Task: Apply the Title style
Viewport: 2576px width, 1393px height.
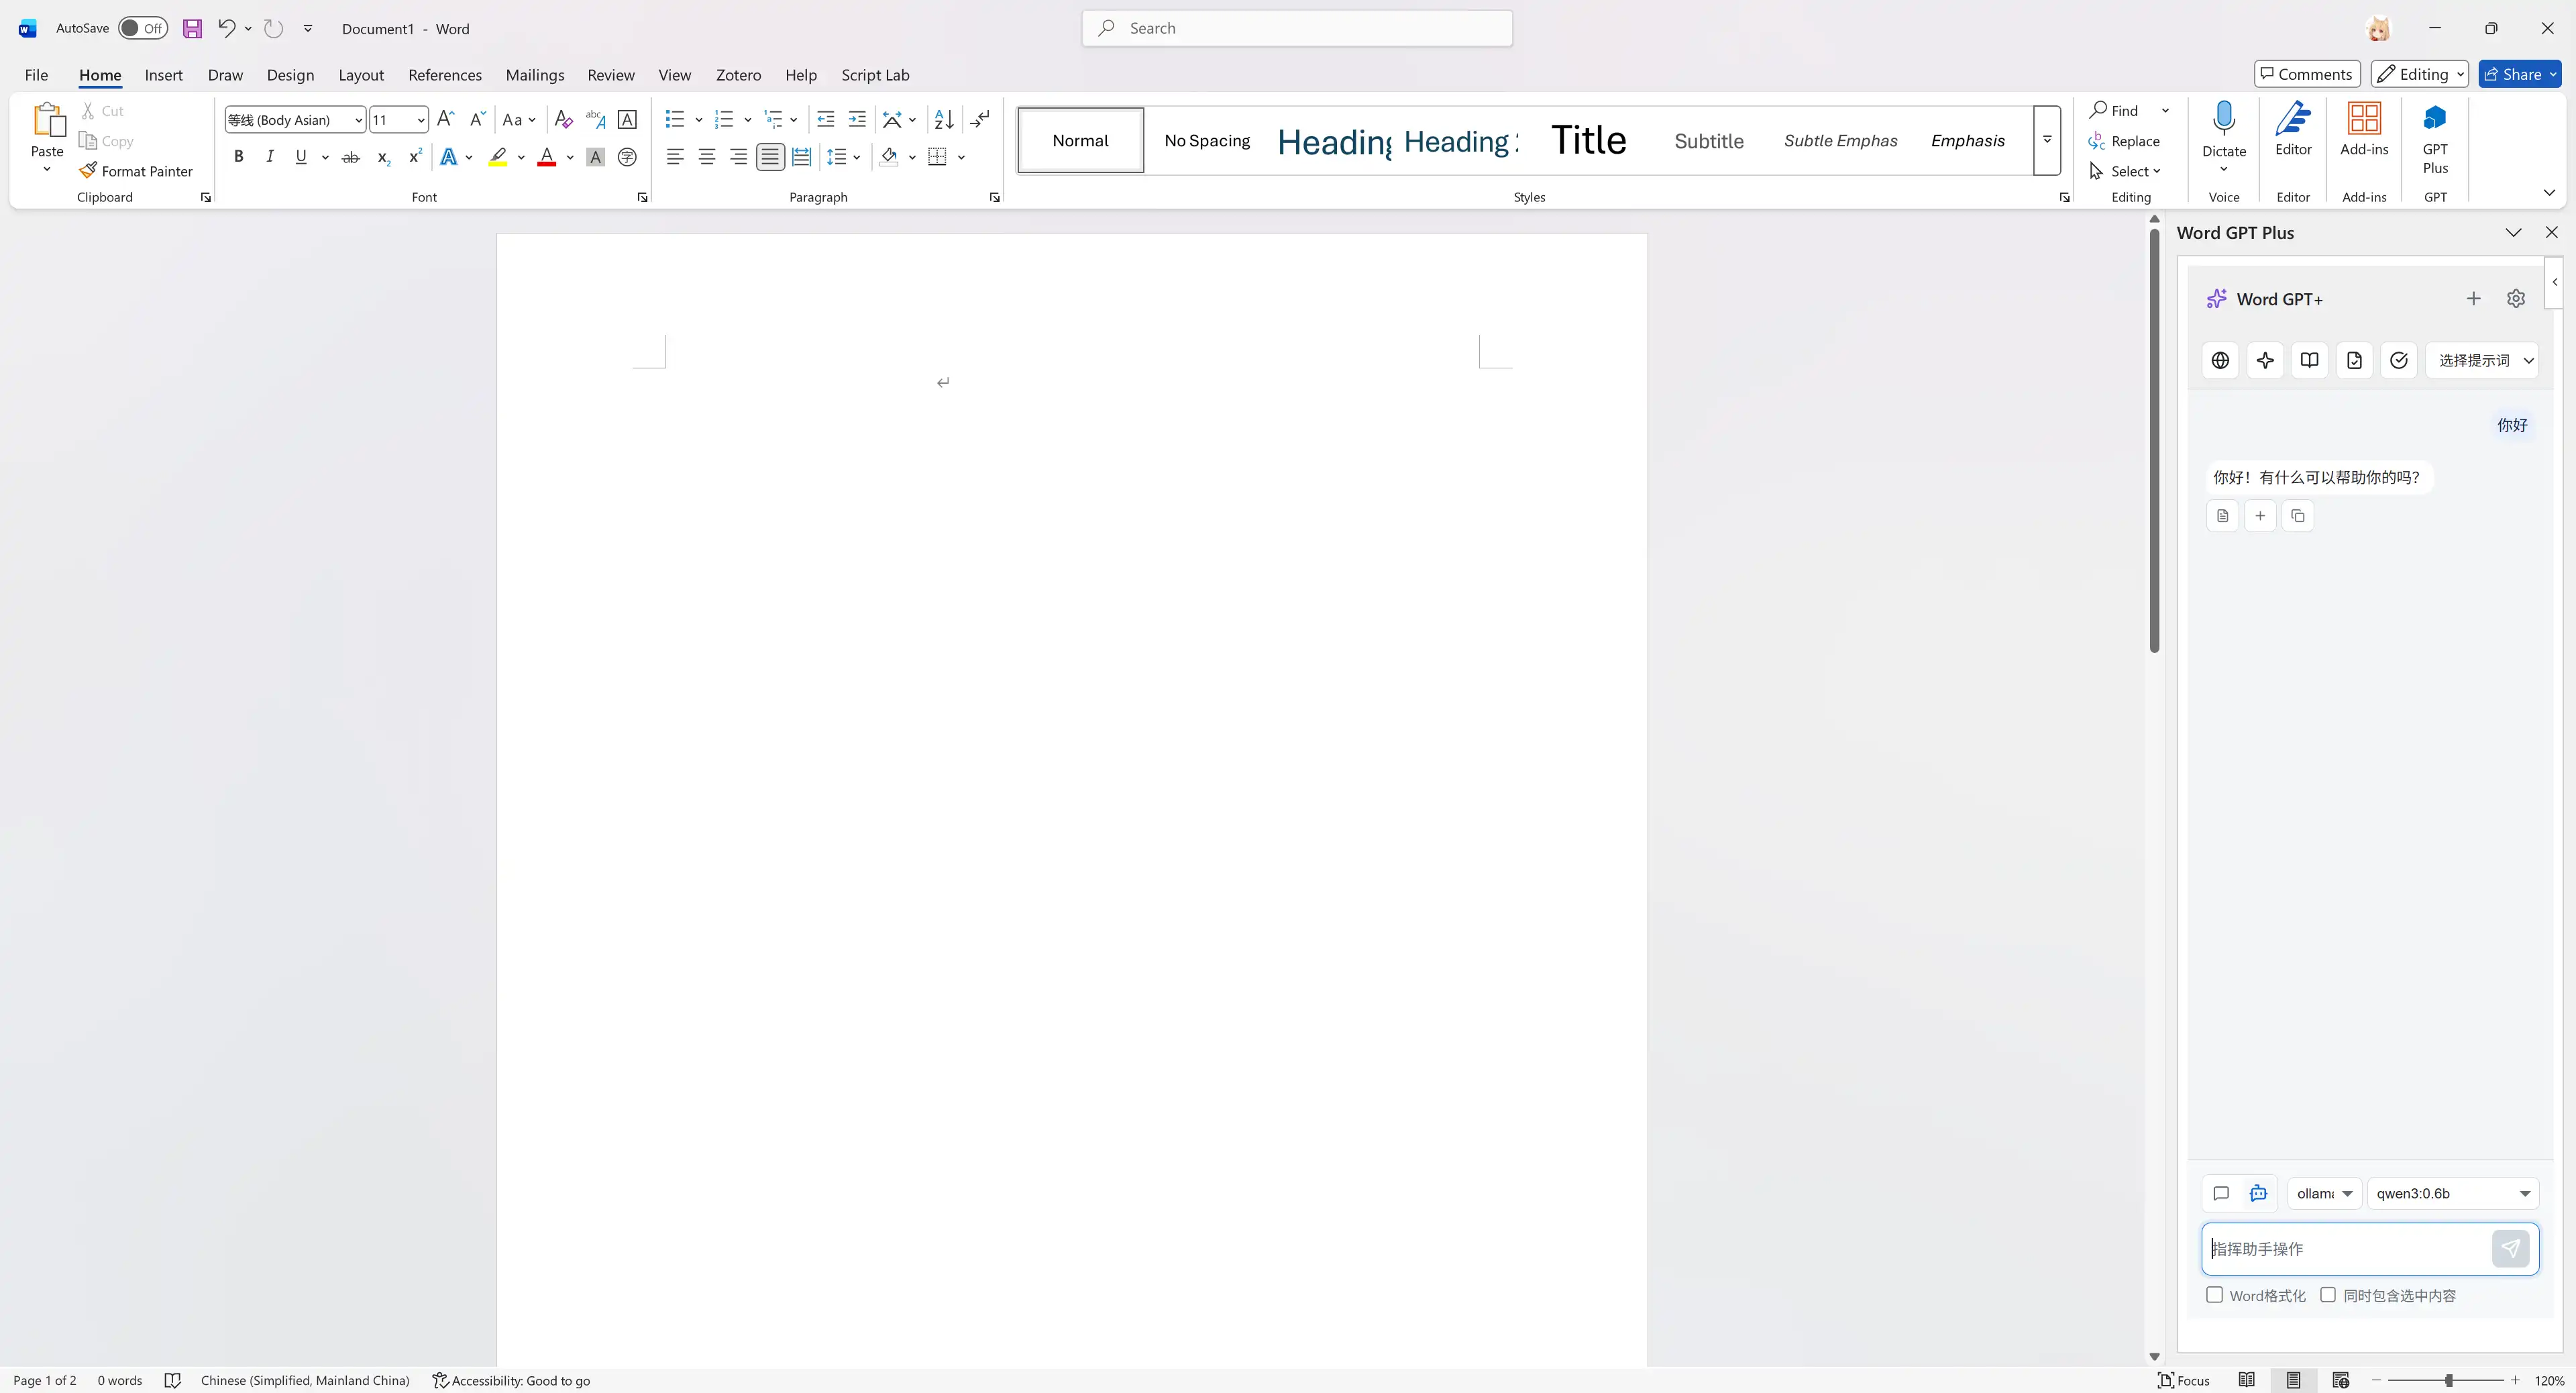Action: click(1588, 140)
